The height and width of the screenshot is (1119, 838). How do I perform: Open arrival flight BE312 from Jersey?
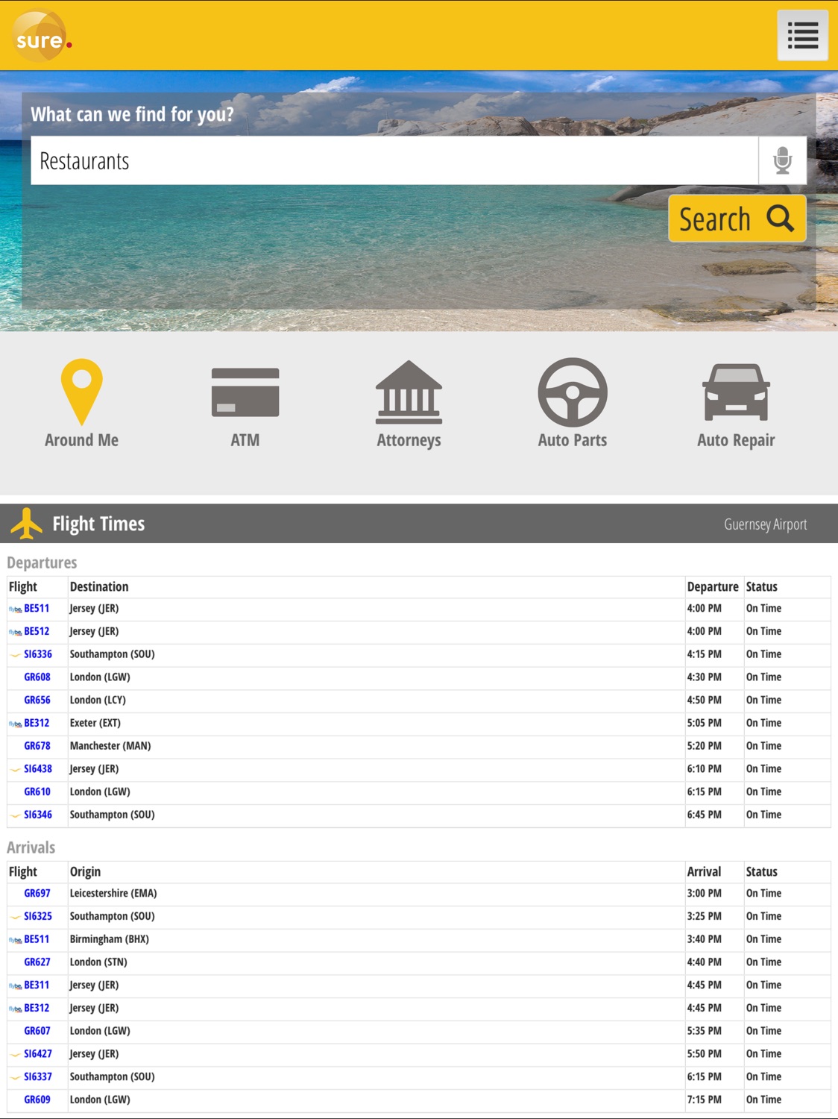(x=37, y=1009)
